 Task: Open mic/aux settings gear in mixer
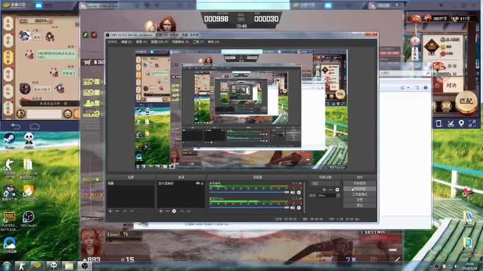(x=299, y=208)
